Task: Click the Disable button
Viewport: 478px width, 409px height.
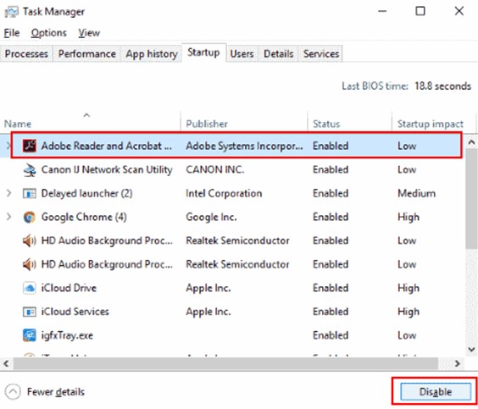Action: (x=436, y=392)
